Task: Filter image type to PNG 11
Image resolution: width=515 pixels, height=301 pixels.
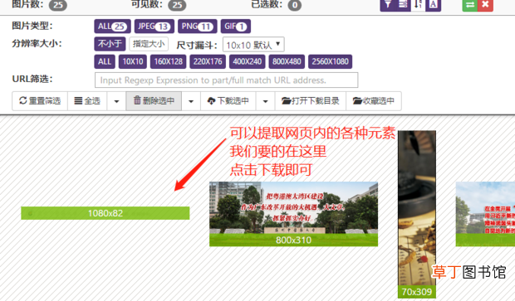Action: (198, 27)
